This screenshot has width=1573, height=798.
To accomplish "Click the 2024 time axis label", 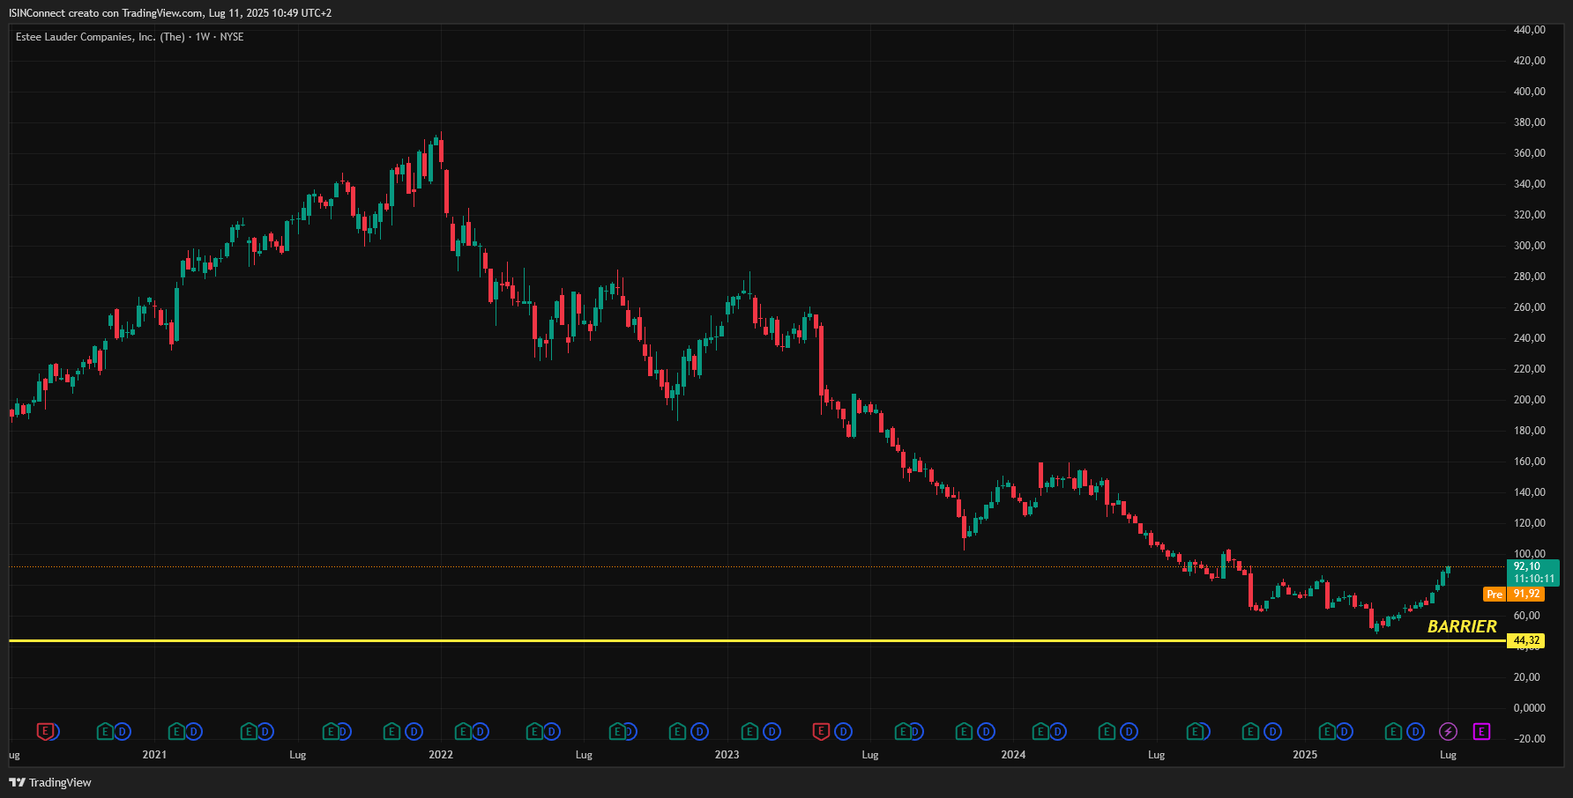I will pyautogui.click(x=1013, y=755).
